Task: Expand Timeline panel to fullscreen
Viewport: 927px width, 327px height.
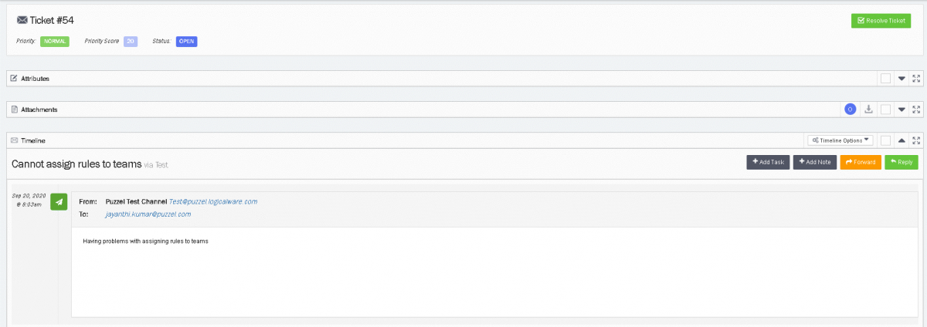Action: [916, 140]
